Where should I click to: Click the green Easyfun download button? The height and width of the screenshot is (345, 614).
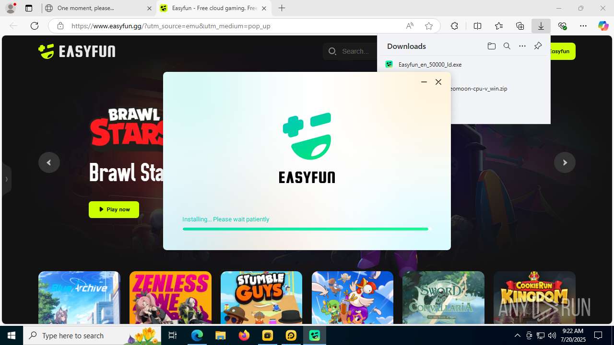click(562, 51)
